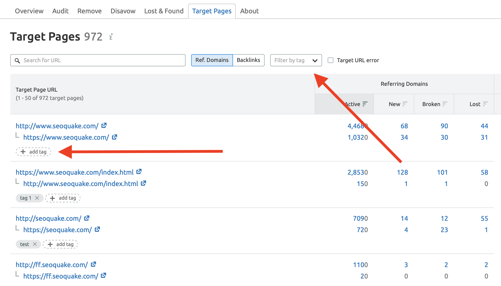Switch to Lost & Found tab
The height and width of the screenshot is (286, 501).
164,11
